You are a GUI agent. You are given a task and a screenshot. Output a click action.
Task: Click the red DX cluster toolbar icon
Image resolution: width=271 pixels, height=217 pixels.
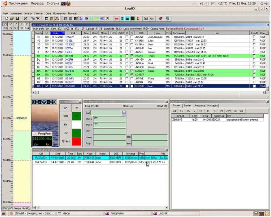tap(117, 18)
